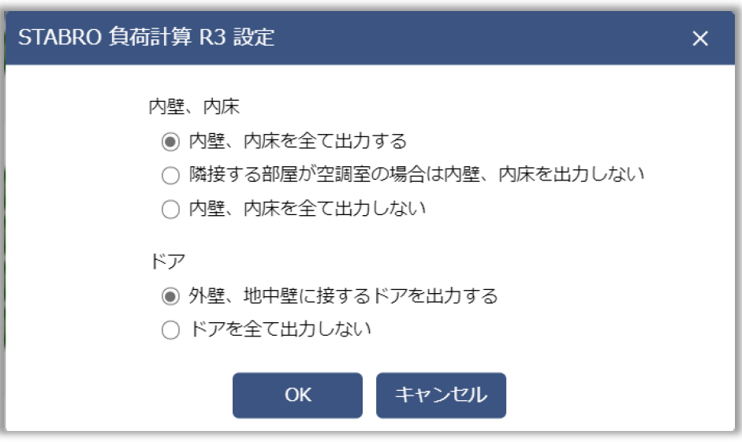Viewport: 742px width, 442px height.
Task: Click the label text ドアを全て出力しない
Action: click(280, 330)
